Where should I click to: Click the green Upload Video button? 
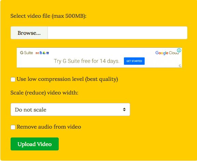point(35,144)
